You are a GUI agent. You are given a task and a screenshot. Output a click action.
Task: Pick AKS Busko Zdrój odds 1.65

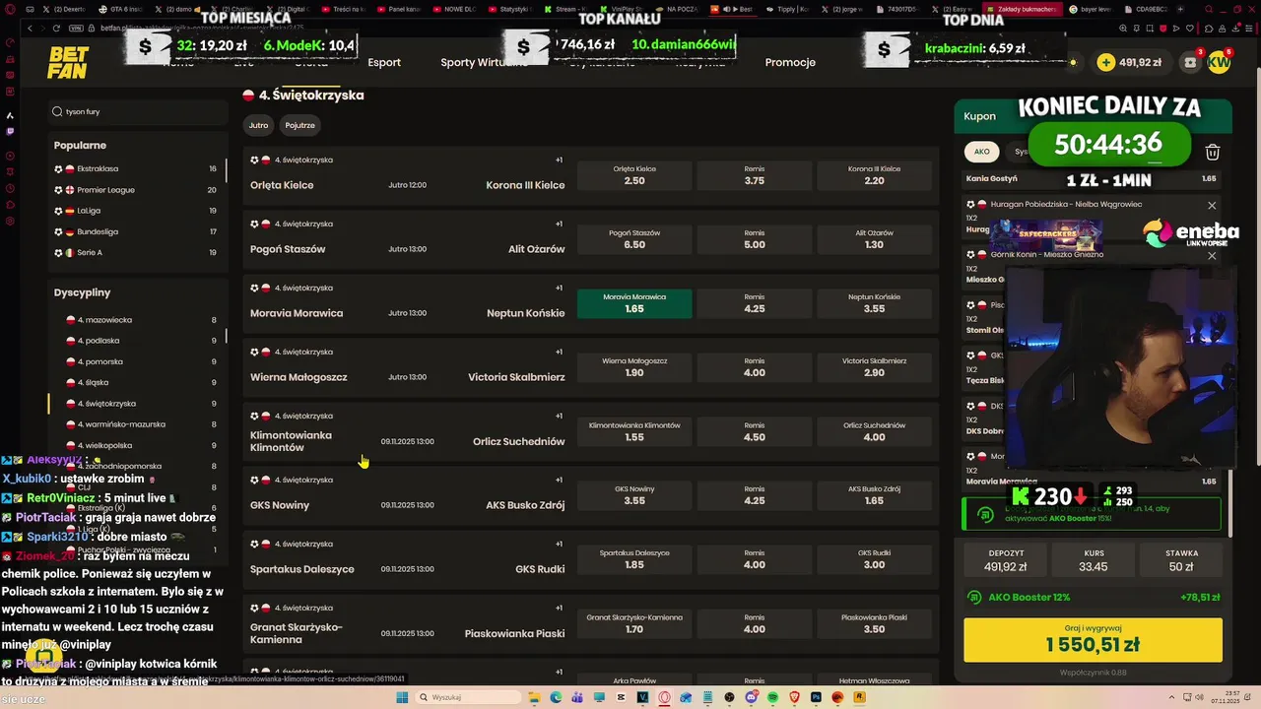(x=874, y=495)
